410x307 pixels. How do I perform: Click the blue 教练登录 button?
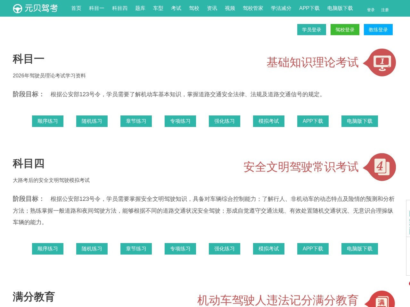point(378,30)
